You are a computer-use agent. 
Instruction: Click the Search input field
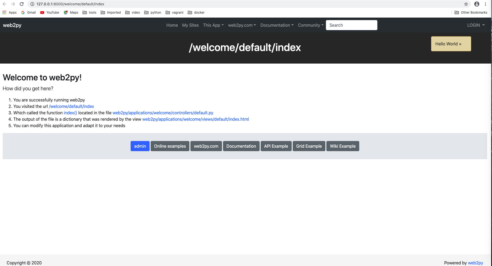point(352,25)
